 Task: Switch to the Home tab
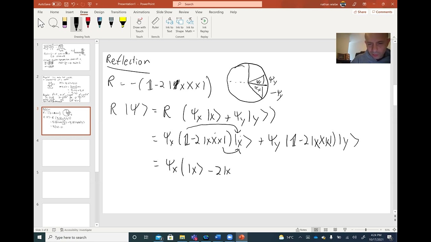click(54, 12)
